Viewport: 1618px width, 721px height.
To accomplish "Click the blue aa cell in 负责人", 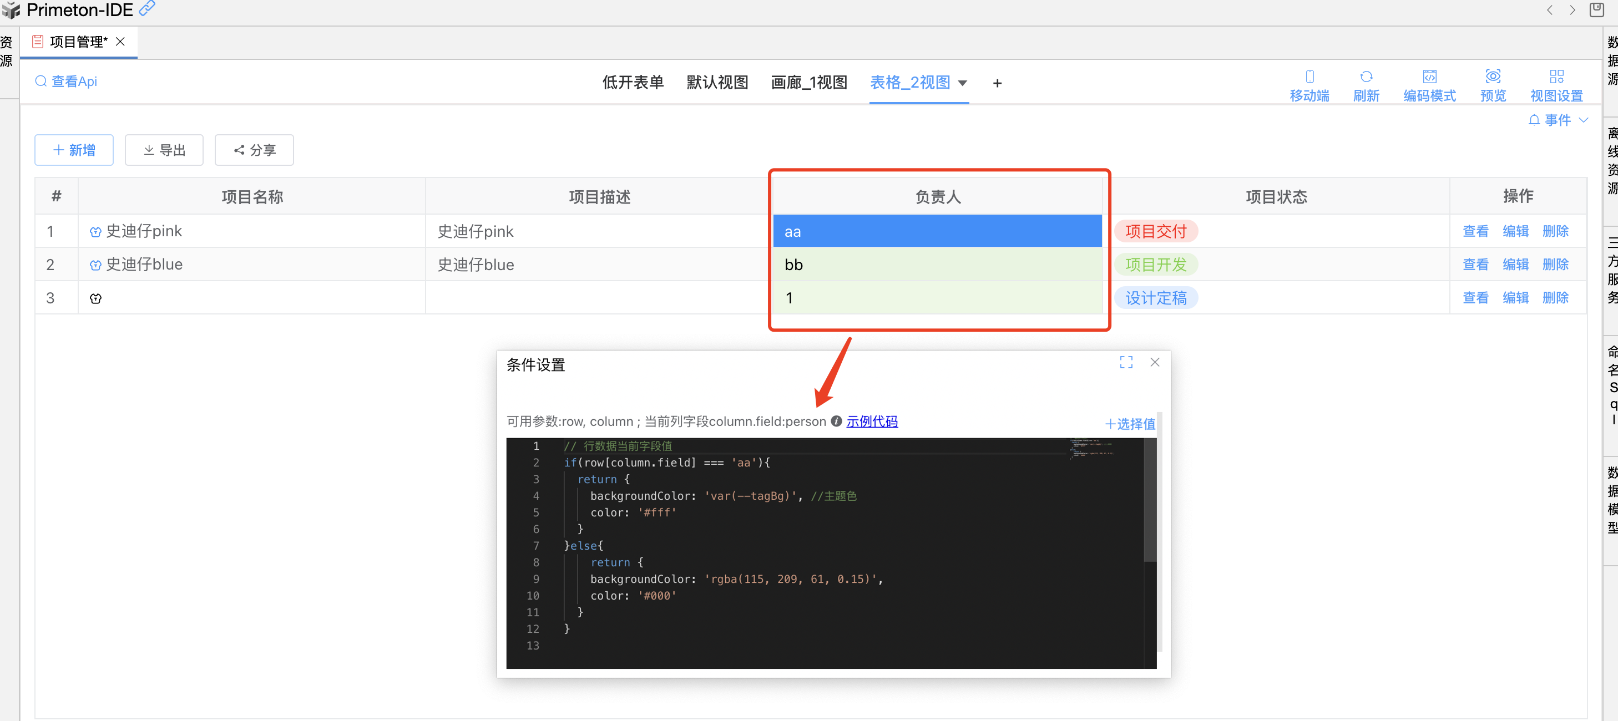I will tap(937, 231).
